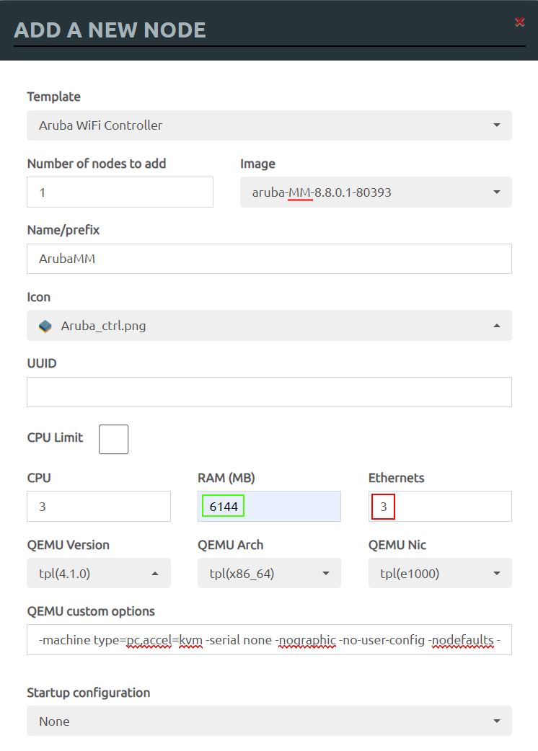Viewport: 538px width, 751px height.
Task: Enable the CPU Limit checkbox
Action: click(x=113, y=439)
